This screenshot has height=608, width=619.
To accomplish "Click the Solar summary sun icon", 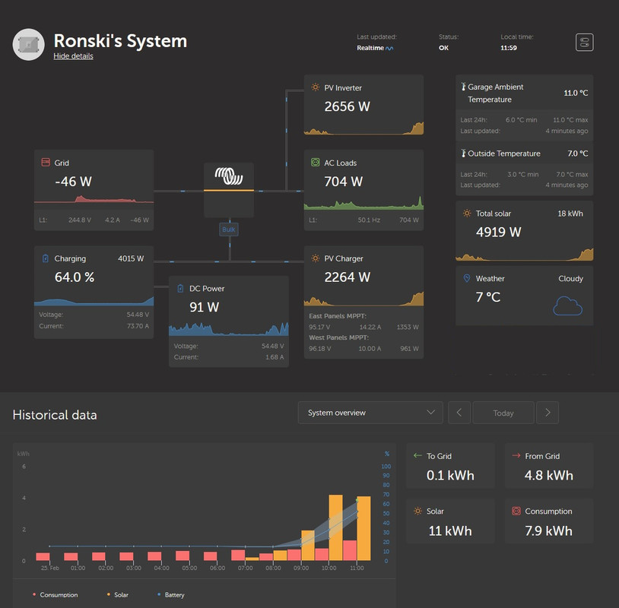I will (417, 511).
